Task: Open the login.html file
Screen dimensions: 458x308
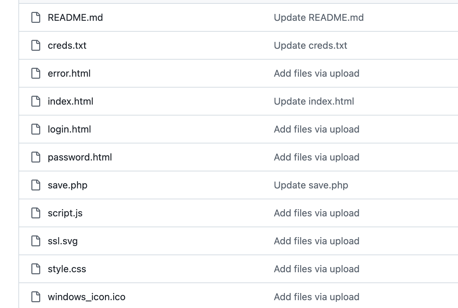Action: click(69, 129)
